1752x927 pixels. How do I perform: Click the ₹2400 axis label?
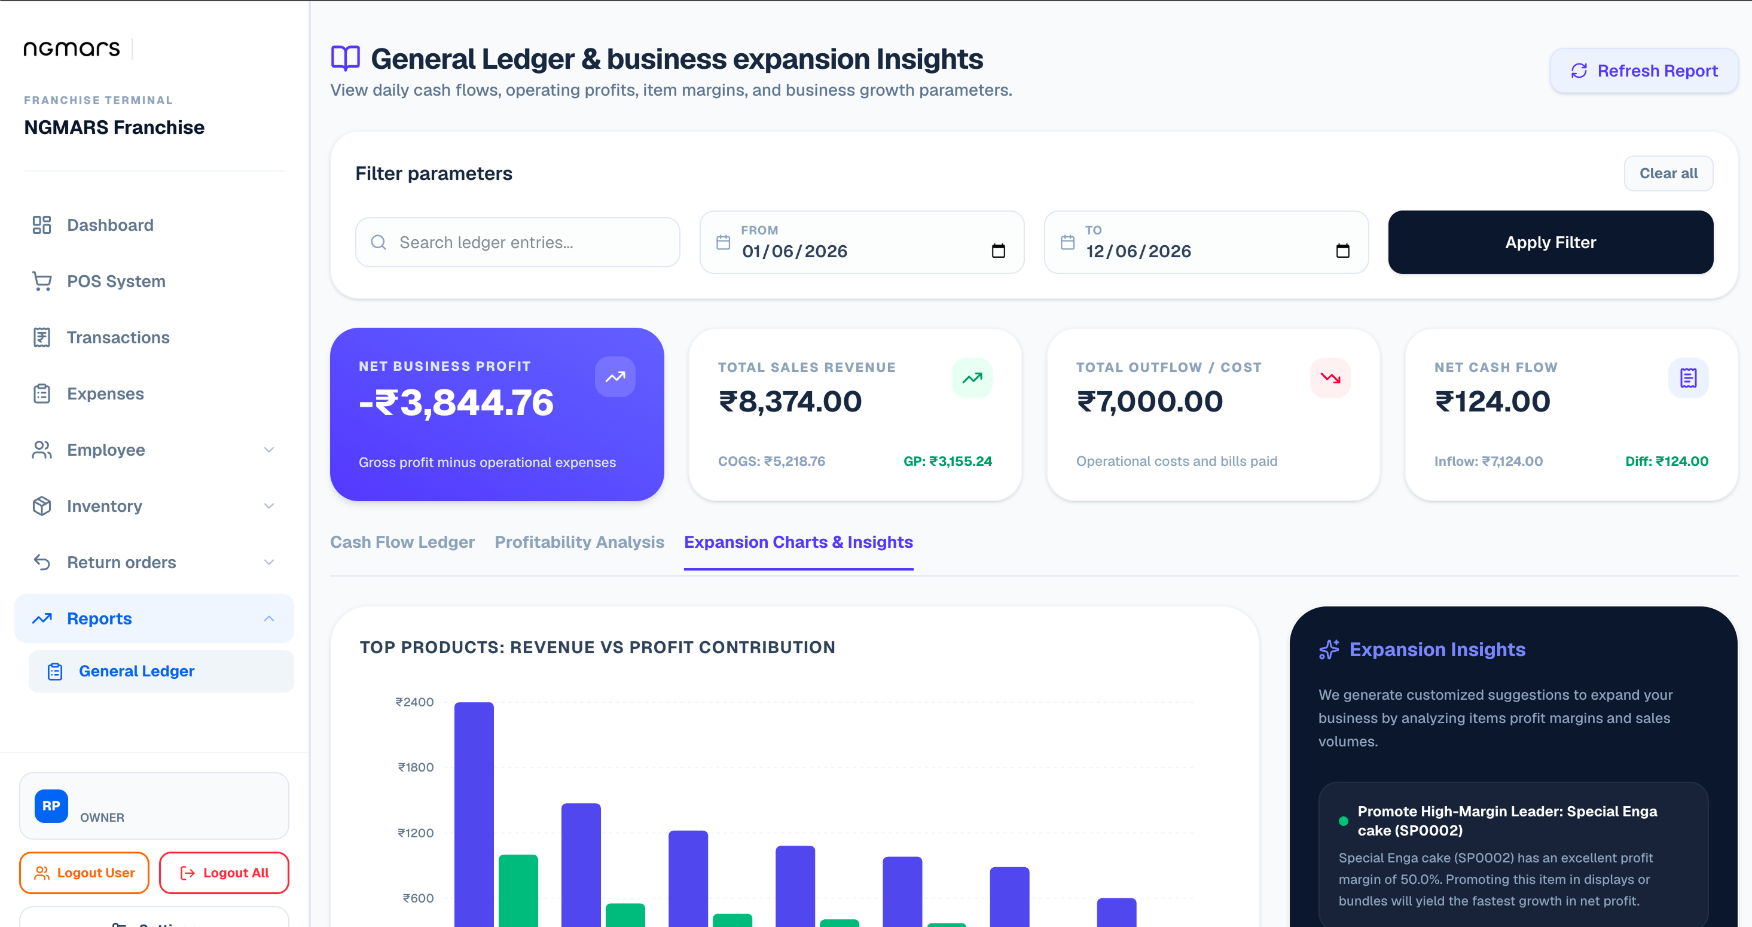[x=414, y=702]
